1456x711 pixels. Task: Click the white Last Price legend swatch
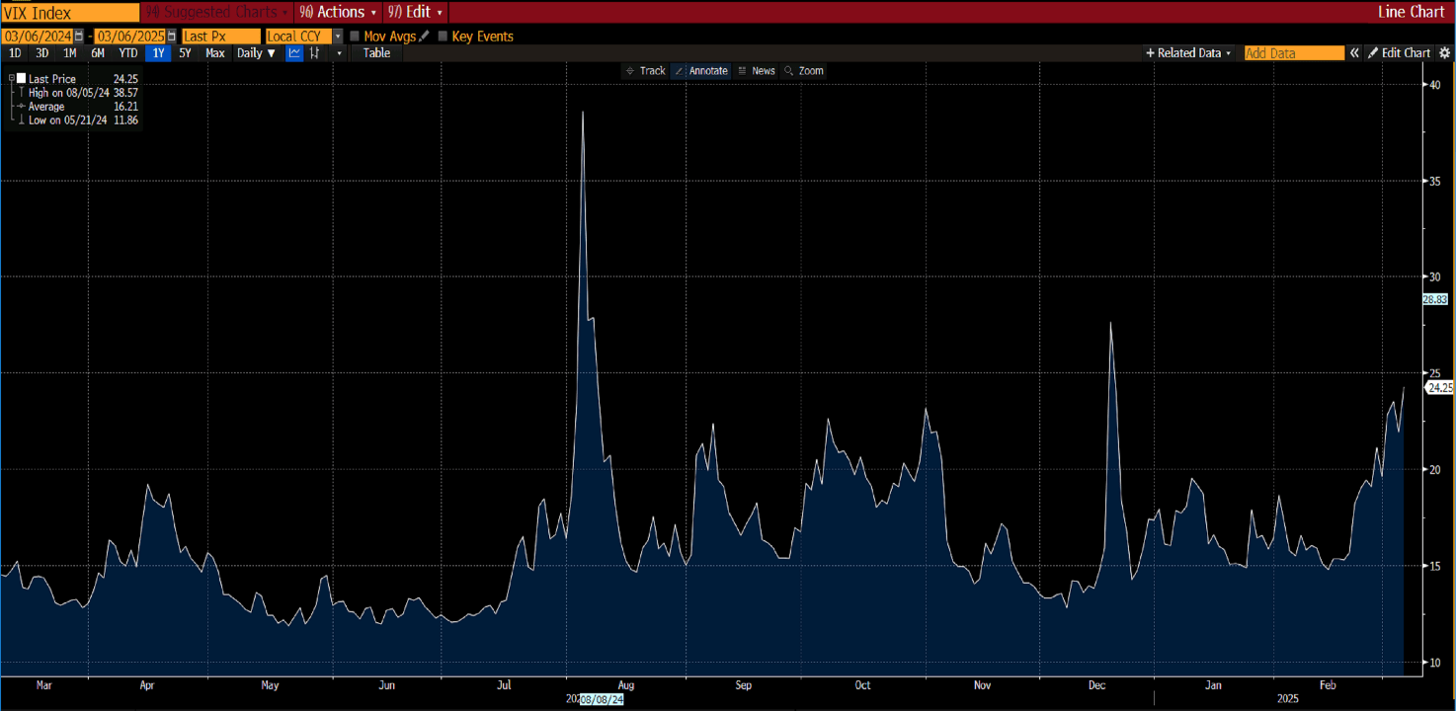pos(21,78)
